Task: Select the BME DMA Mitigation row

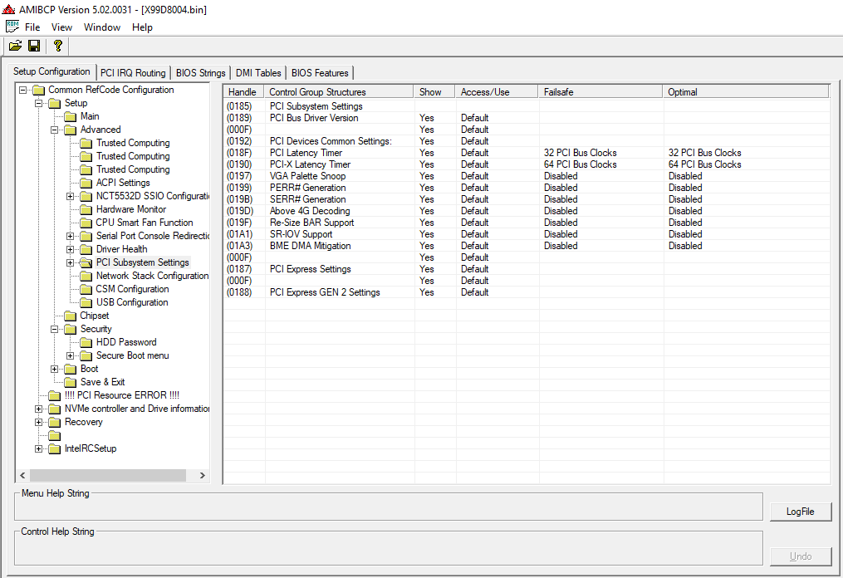Action: [x=527, y=246]
